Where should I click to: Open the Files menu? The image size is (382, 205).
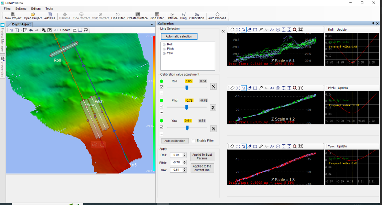7,9
